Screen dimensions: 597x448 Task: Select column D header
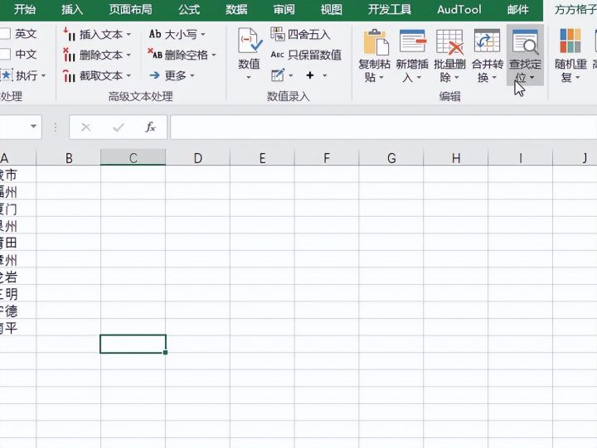197,157
